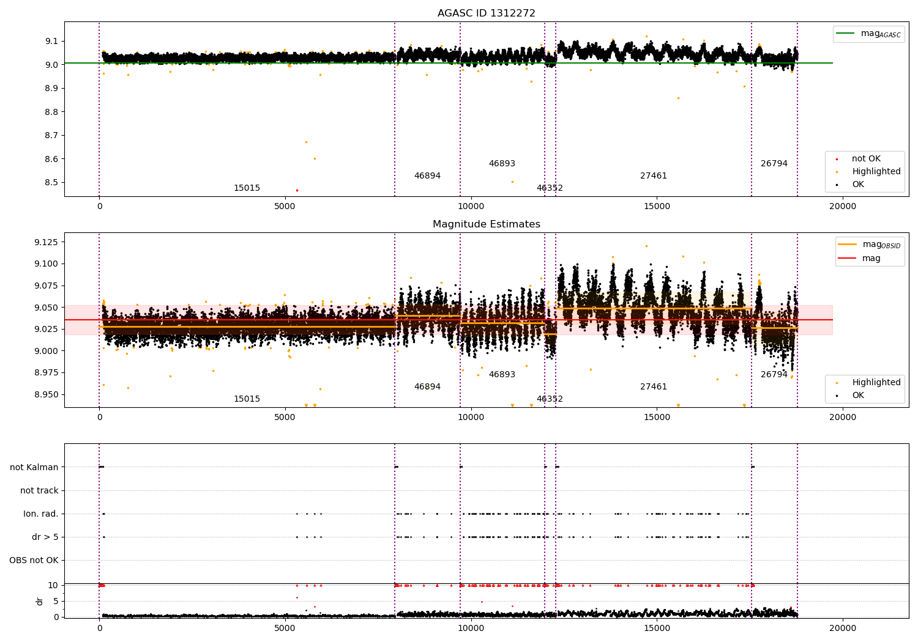Click dr axis tick 5 in bottom plot
Viewport: 918px width, 642px height.
(56, 601)
